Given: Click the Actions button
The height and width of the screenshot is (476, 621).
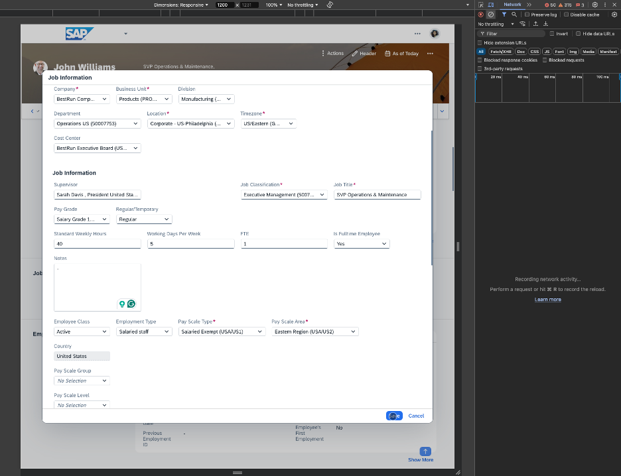Looking at the screenshot, I should pos(332,54).
